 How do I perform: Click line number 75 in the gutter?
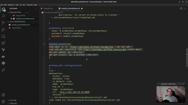pos(44,44)
